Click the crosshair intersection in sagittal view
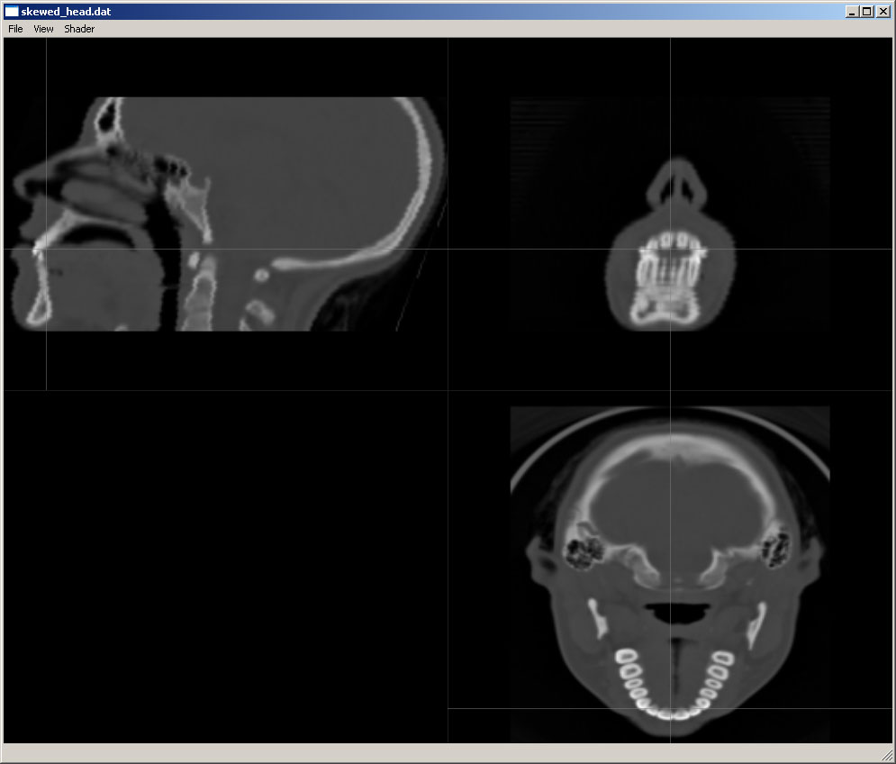896x764 pixels. tap(46, 250)
